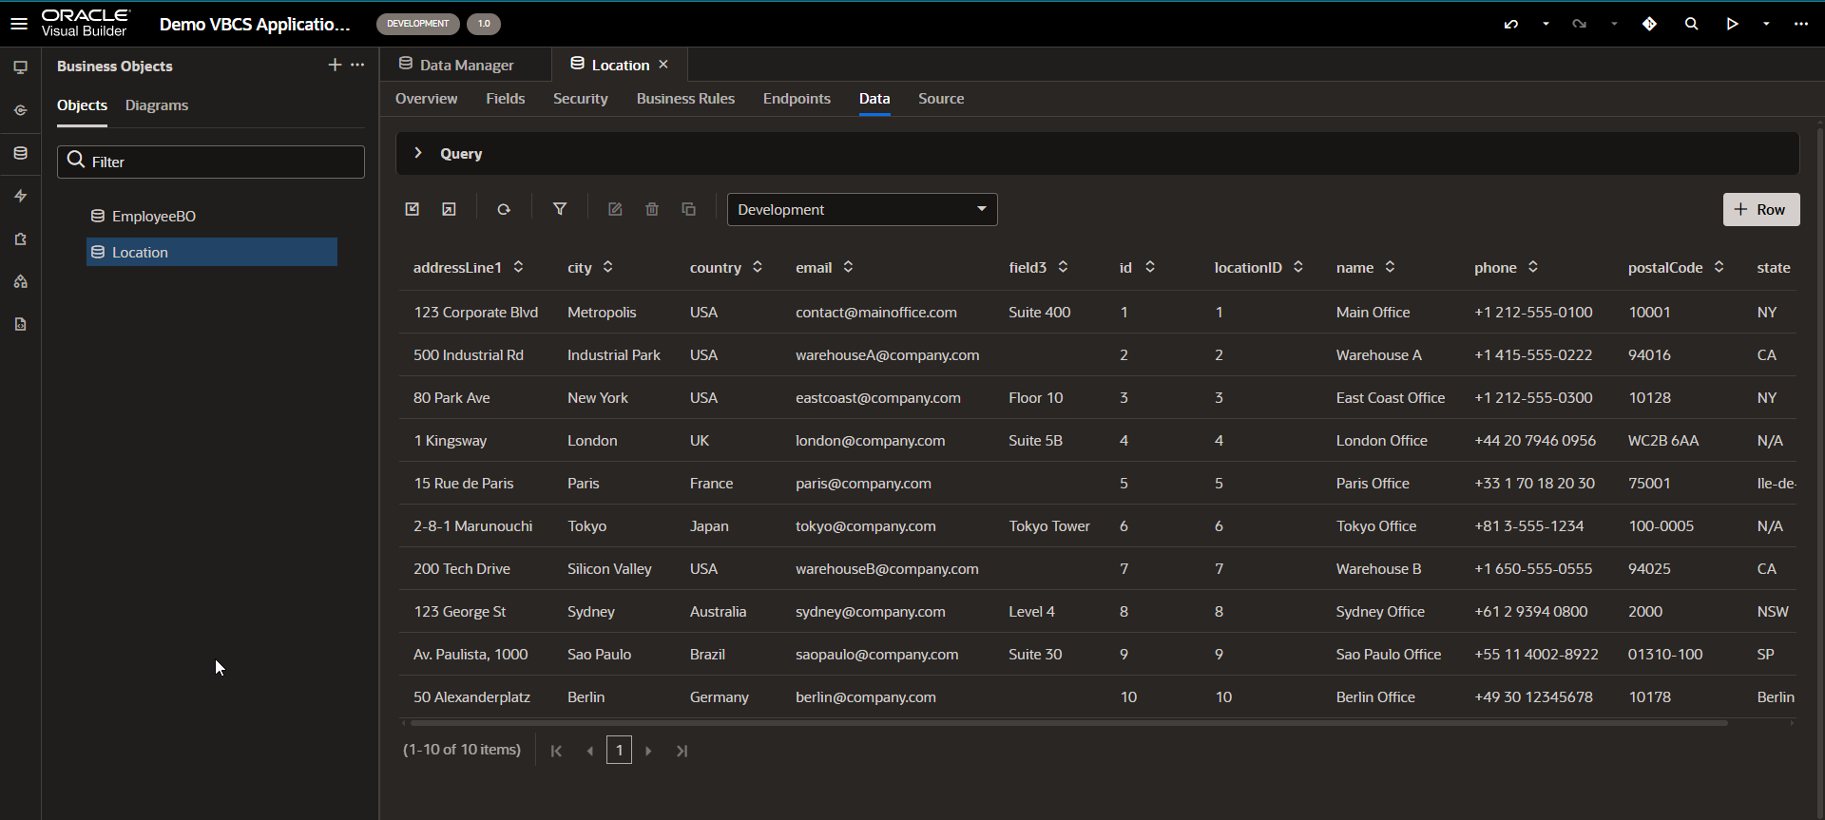1825x820 pixels.
Task: Open Web Applications panel in side rail
Action: [x=20, y=67]
